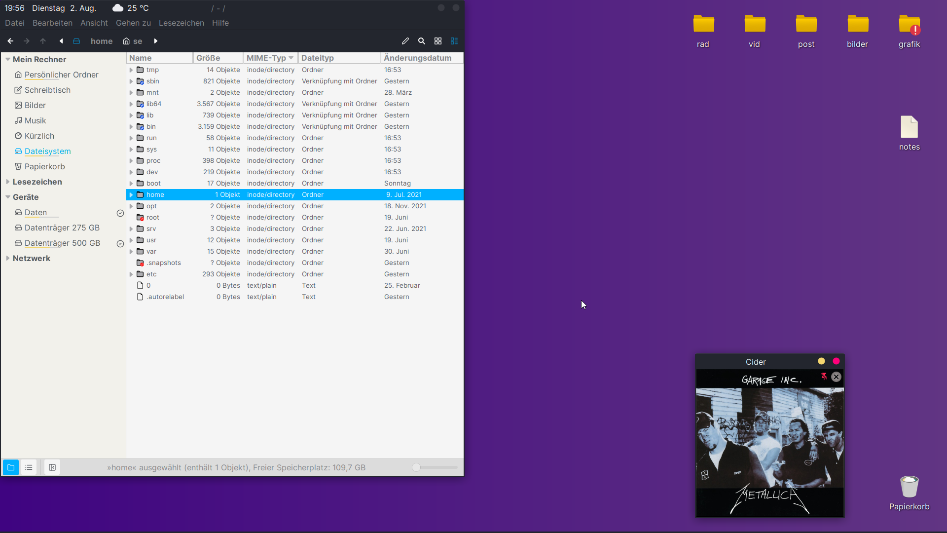Eject the Daten drive
Viewport: 947px width, 533px height.
click(x=120, y=213)
